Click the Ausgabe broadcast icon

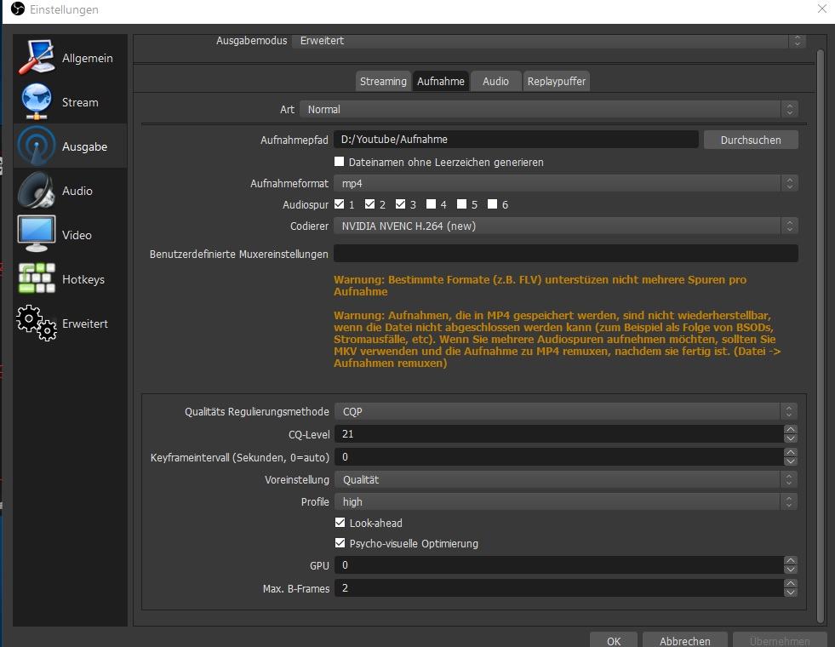pos(37,146)
